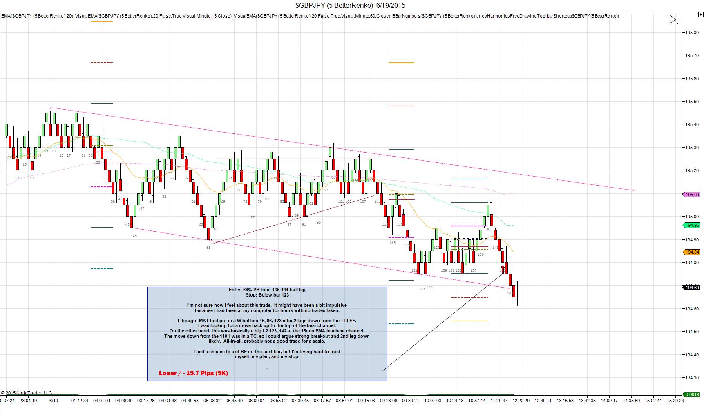
Task: Click the 195.50 price axis label
Action: pos(691,102)
